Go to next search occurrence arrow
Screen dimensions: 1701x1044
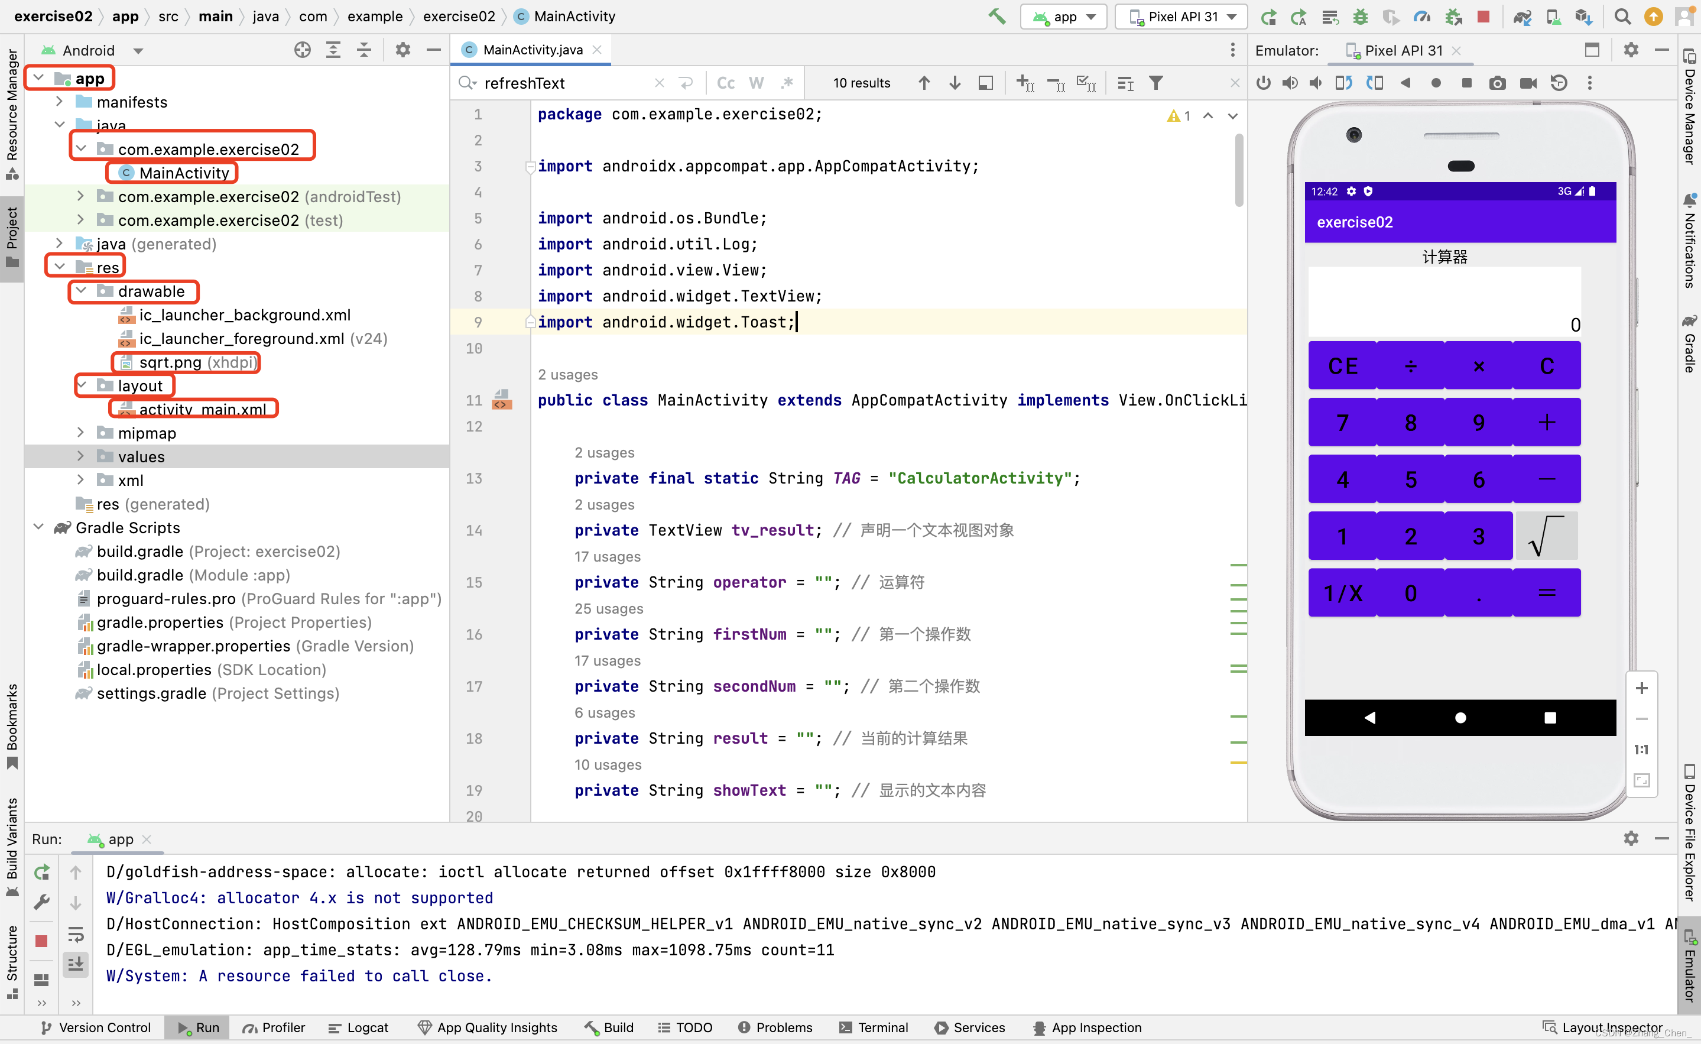click(x=955, y=83)
